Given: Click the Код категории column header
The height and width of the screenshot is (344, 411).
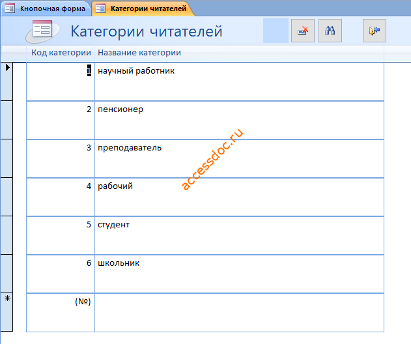Looking at the screenshot, I should (61, 53).
